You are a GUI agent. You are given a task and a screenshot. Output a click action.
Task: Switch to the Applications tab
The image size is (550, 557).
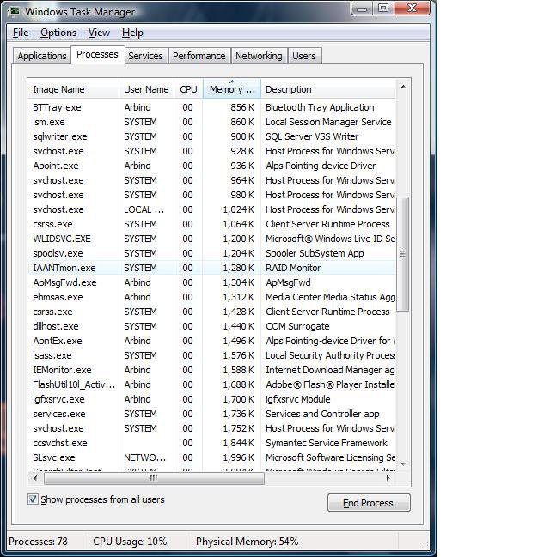[42, 56]
